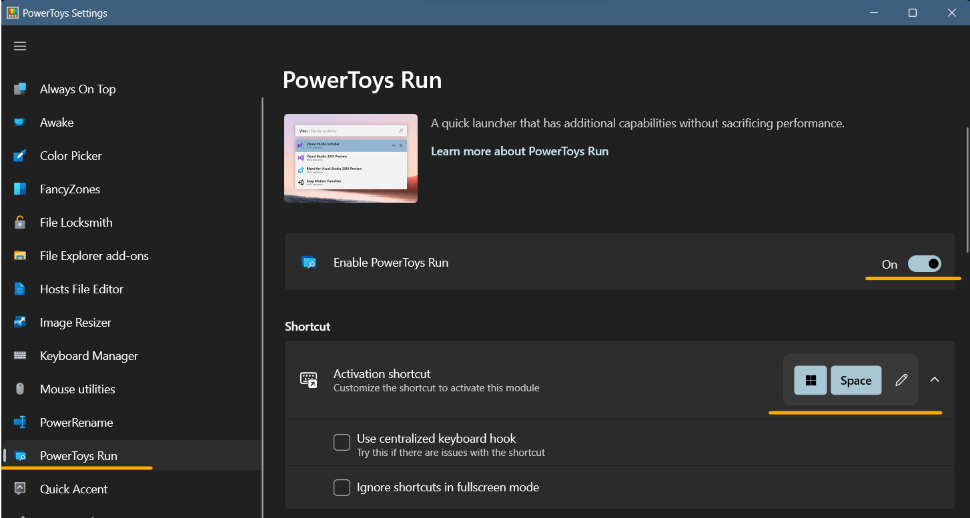Click the Space key shortcut button
The width and height of the screenshot is (970, 518).
point(856,380)
